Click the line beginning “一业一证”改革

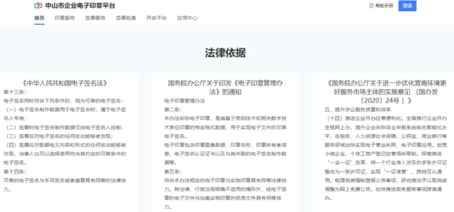point(386,162)
